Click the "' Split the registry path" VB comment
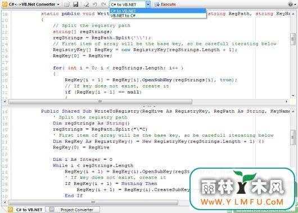The width and height of the screenshot is (298, 213). click(x=91, y=117)
